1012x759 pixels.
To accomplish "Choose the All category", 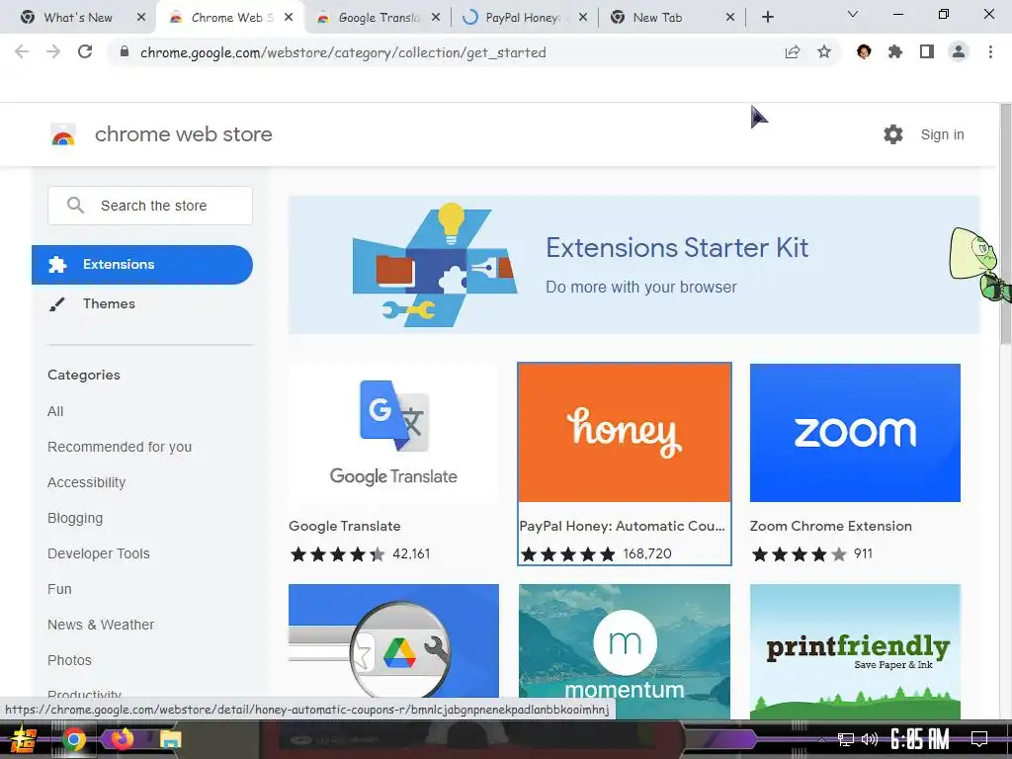I will 55,411.
